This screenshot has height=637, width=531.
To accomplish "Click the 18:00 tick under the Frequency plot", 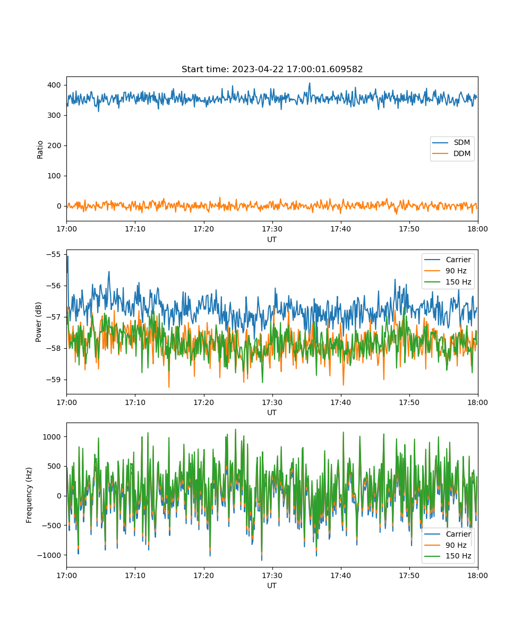I will pyautogui.click(x=477, y=575).
